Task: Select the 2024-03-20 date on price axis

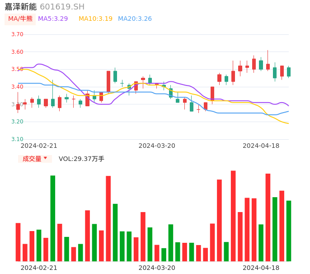Action: click(x=157, y=146)
